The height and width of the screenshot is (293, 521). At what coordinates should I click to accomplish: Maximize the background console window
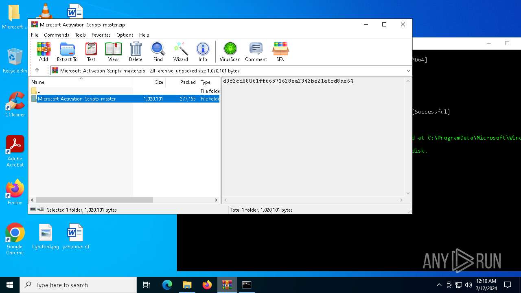coord(507,43)
